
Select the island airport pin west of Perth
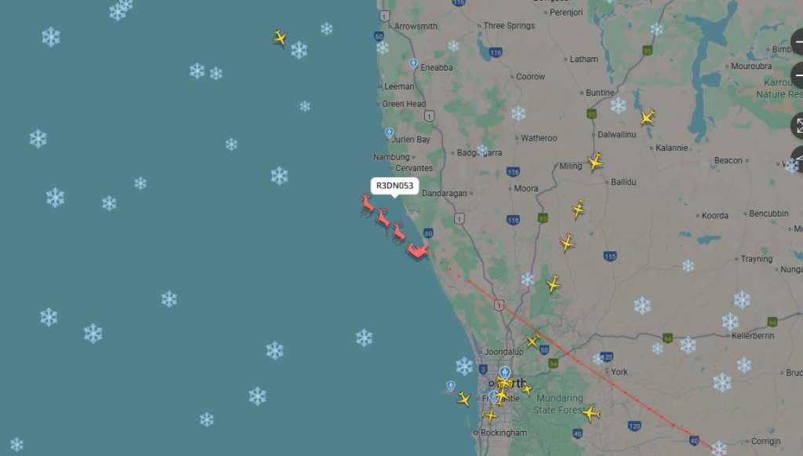(451, 386)
